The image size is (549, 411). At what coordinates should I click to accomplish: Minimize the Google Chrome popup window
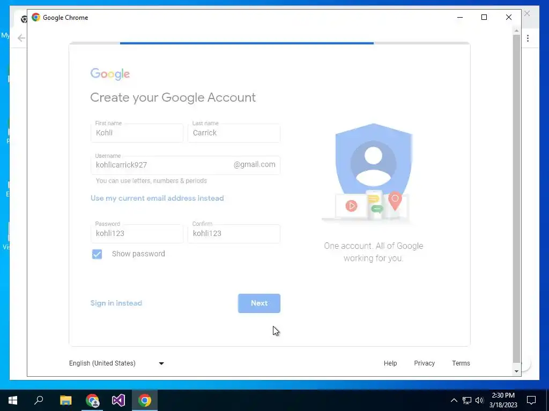click(x=460, y=17)
